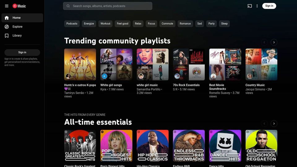Open the Huntr/x e outros K-pops cover
Viewport: 297px width, 167px height.
[80, 65]
